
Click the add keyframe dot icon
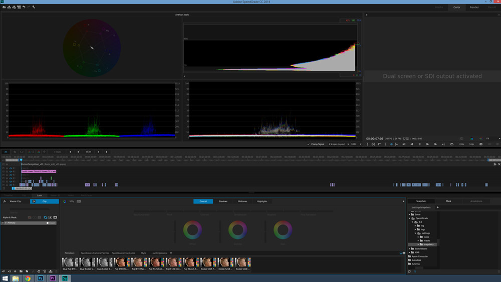point(70,152)
